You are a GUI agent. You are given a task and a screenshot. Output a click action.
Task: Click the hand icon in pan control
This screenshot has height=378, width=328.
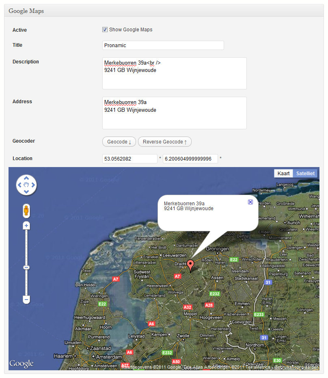(x=26, y=185)
